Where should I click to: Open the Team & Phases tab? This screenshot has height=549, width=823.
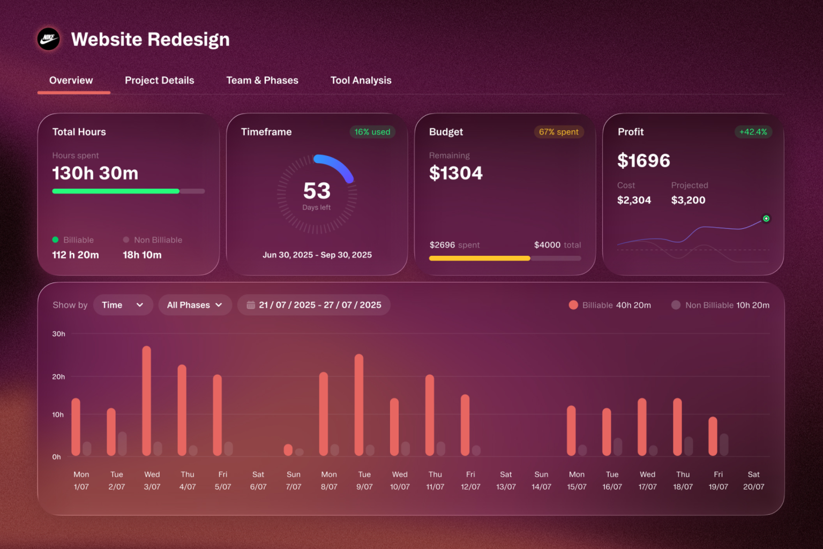pyautogui.click(x=262, y=80)
